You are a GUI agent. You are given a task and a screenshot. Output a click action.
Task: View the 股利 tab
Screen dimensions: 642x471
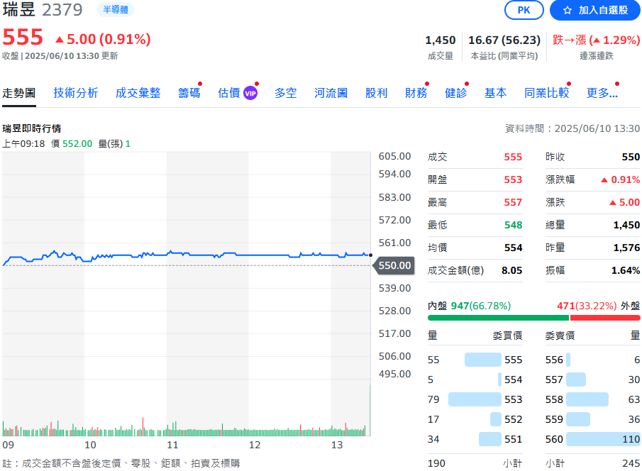(376, 93)
